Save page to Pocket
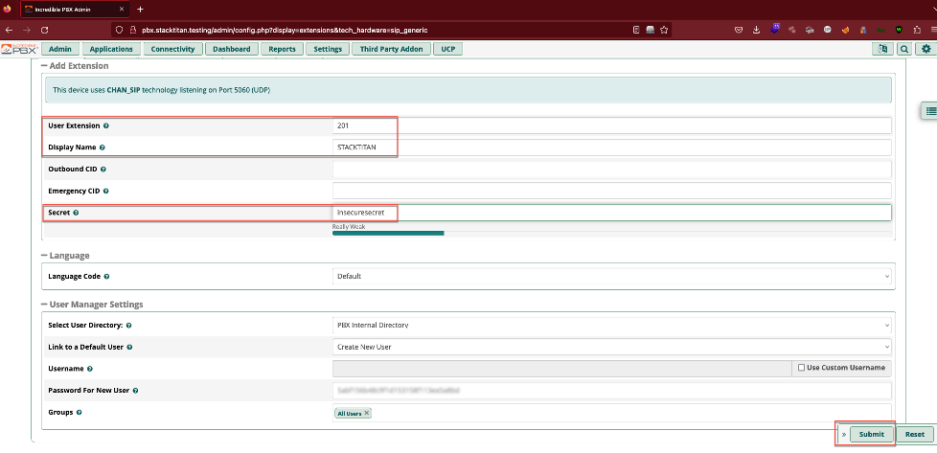Image resolution: width=937 pixels, height=453 pixels. (x=739, y=30)
